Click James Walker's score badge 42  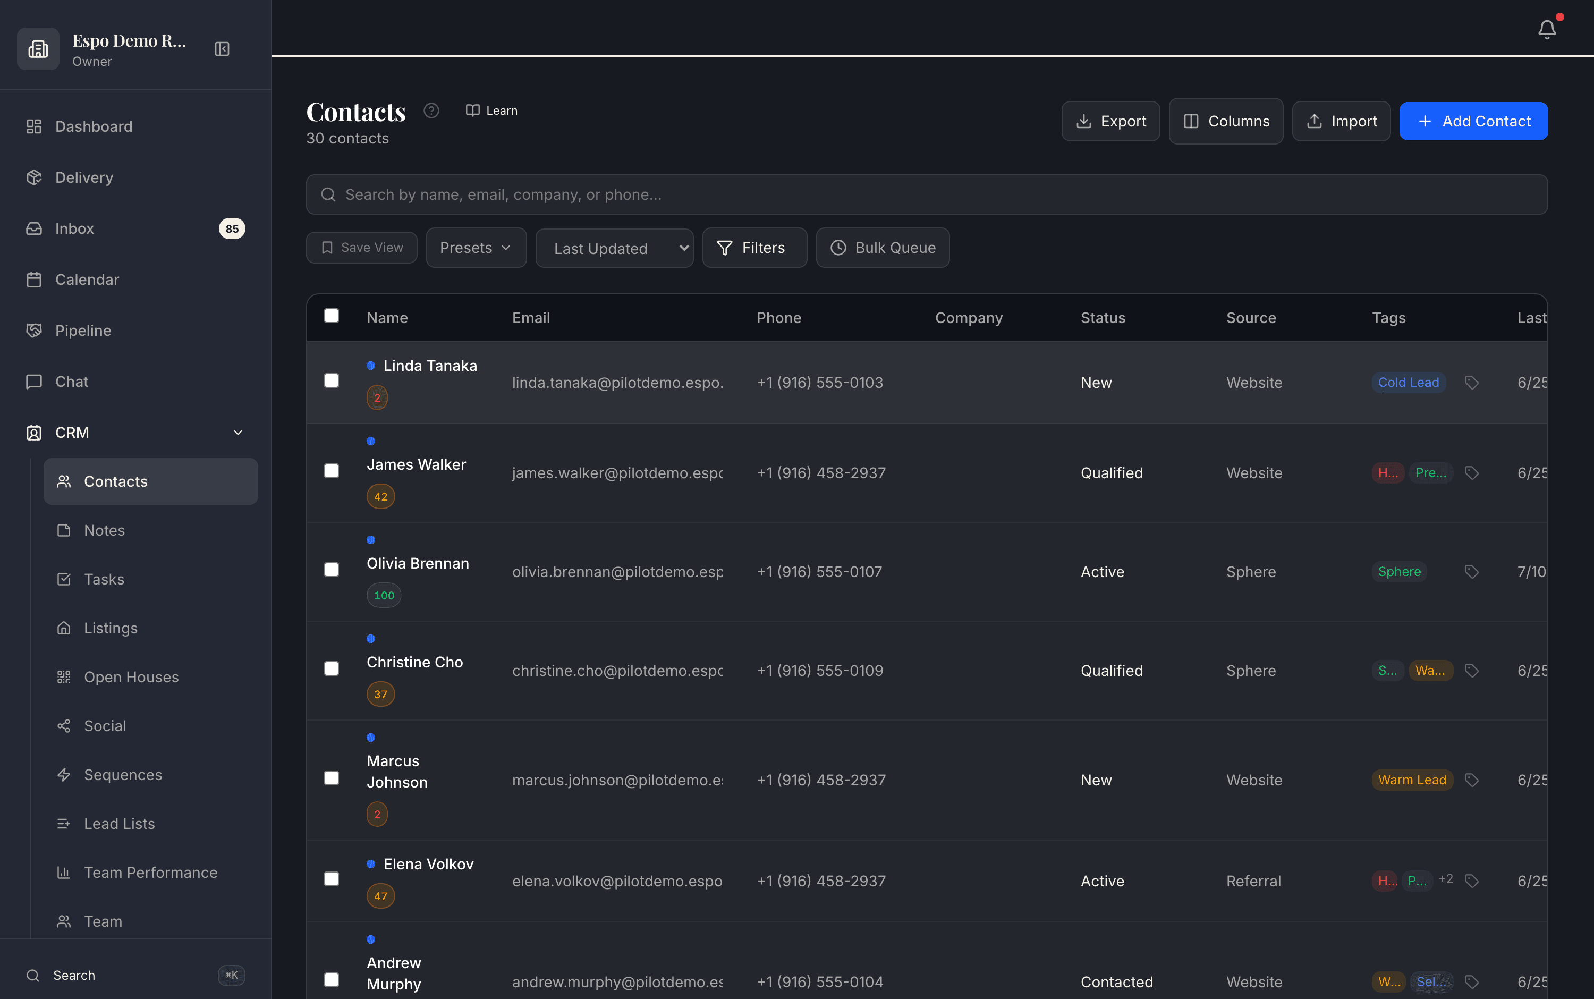[380, 497]
